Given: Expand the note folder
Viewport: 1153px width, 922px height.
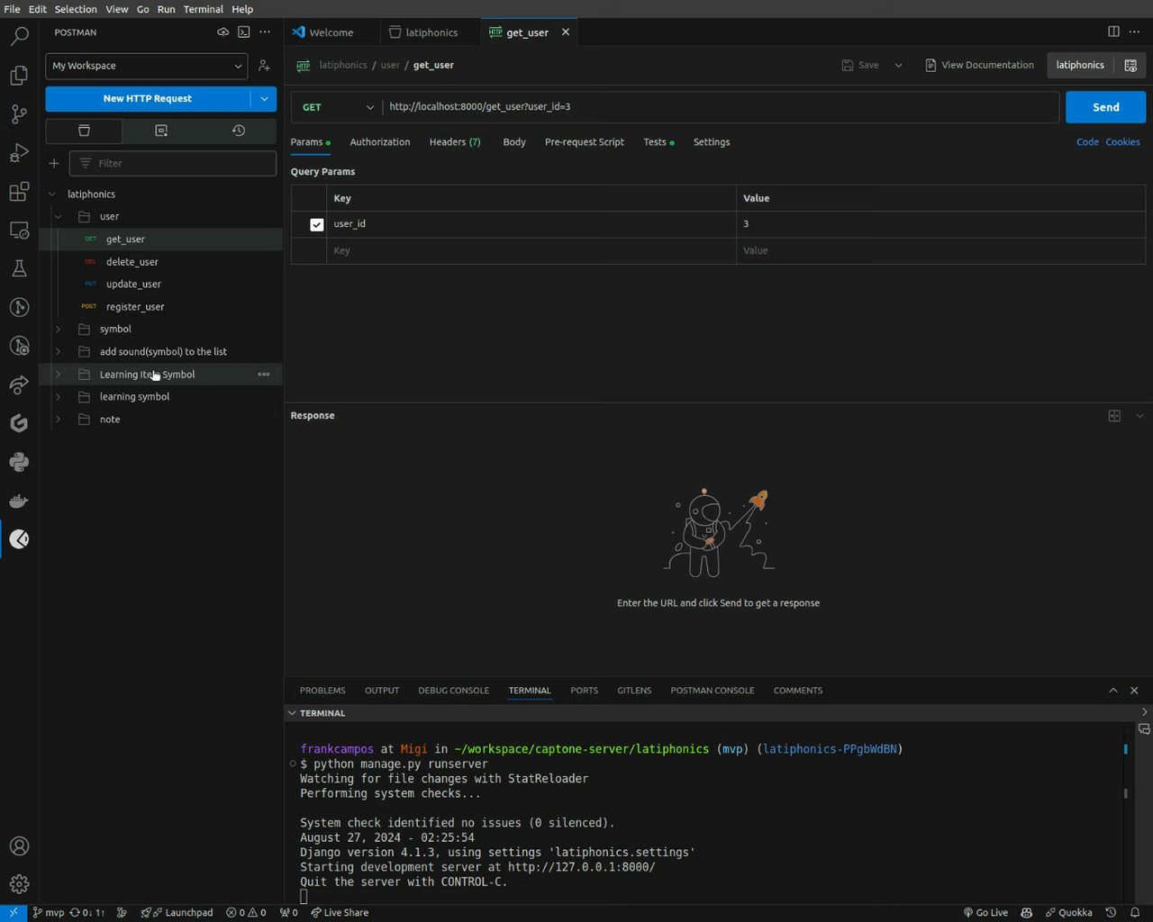Looking at the screenshot, I should [59, 420].
